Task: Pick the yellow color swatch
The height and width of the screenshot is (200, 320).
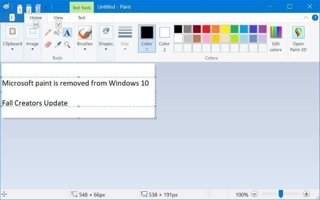Action: pos(225,29)
